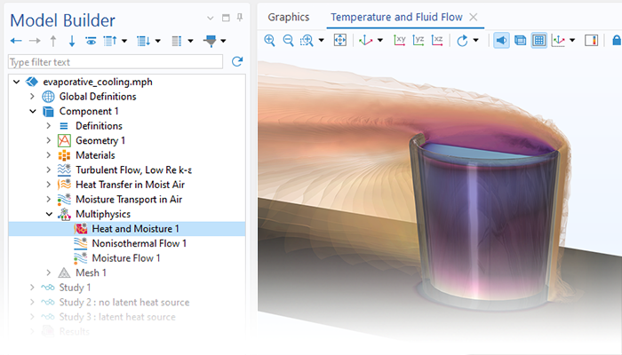The width and height of the screenshot is (622, 355).
Task: Click the Zoom Extents icon
Action: click(340, 40)
